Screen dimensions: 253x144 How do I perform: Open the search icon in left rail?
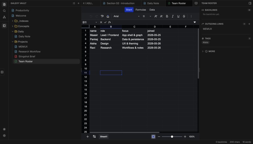pos(4,11)
